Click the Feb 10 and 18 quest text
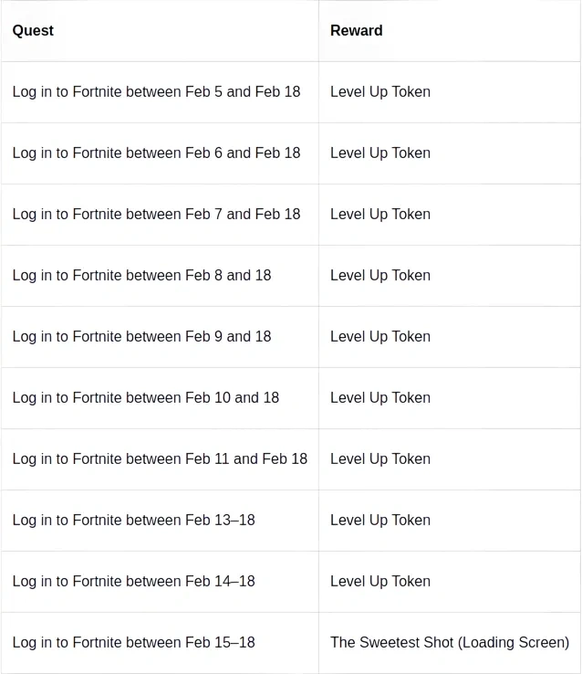The image size is (582, 674). [146, 397]
